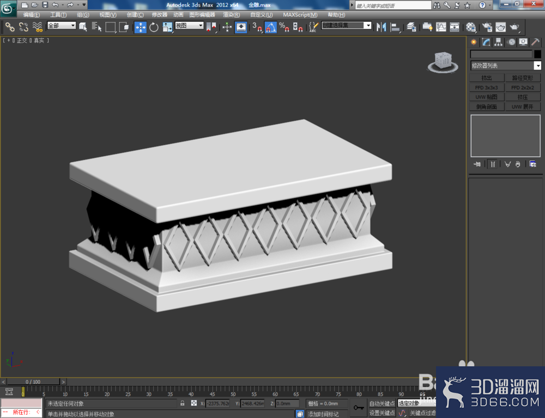Toggle Pin Stack icon under modifier stack
545x418 pixels.
point(477,164)
